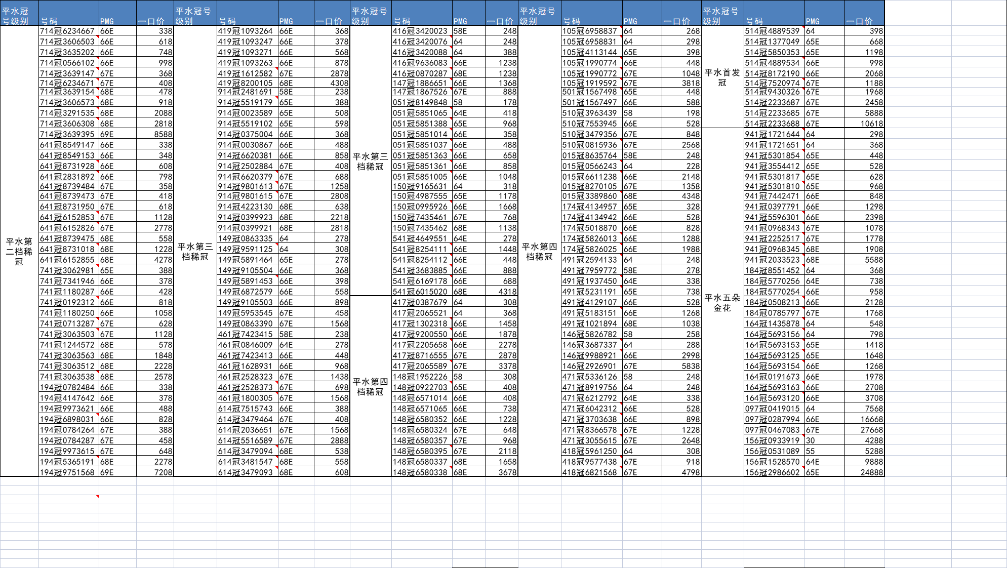Select serial cell 097冠0467083
Screen dimensions: 1007x568
coord(774,430)
